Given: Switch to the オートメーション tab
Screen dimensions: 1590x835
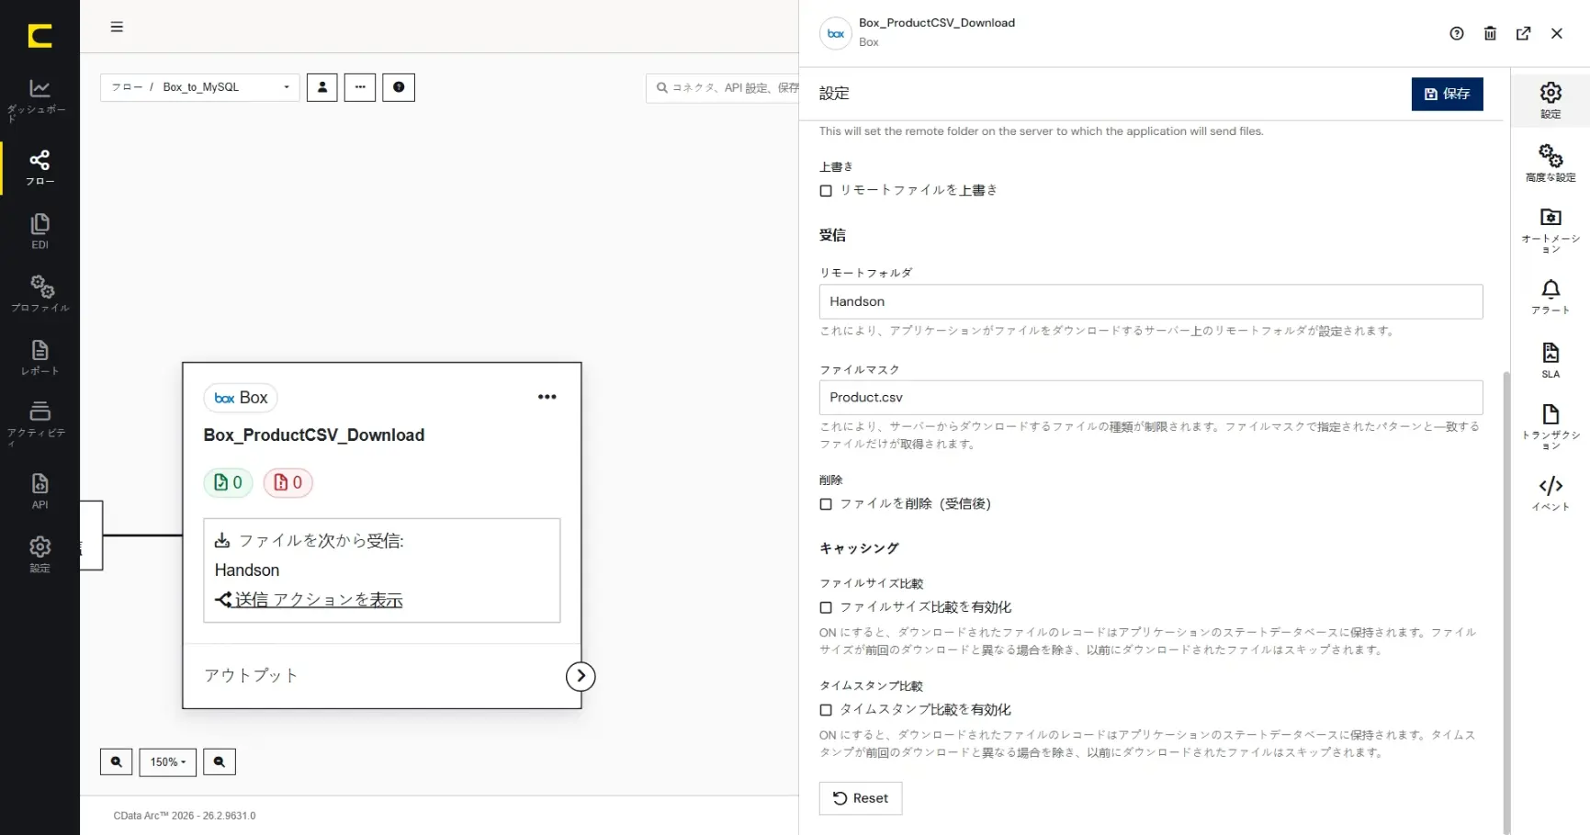Looking at the screenshot, I should click(1551, 231).
